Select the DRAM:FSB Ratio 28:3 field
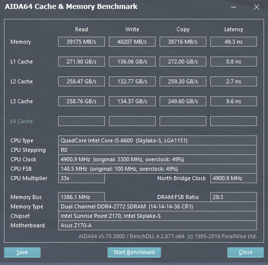Screen dimensions: 268x265 click(234, 197)
